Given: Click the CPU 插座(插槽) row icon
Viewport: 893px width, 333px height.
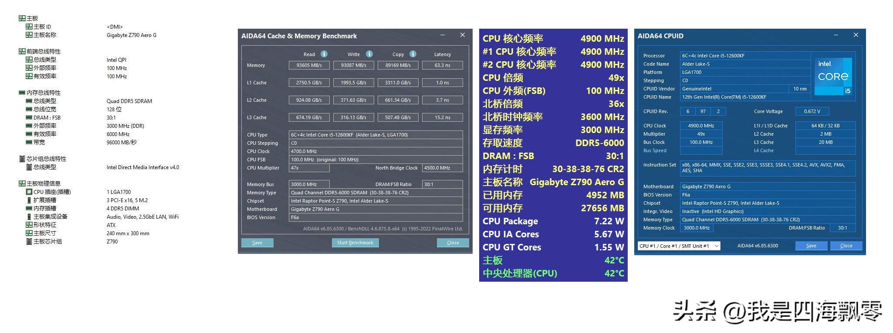Looking at the screenshot, I should click(29, 192).
